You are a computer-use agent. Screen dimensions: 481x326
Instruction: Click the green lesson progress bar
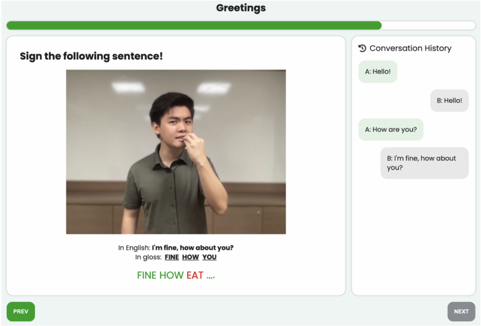coord(194,26)
